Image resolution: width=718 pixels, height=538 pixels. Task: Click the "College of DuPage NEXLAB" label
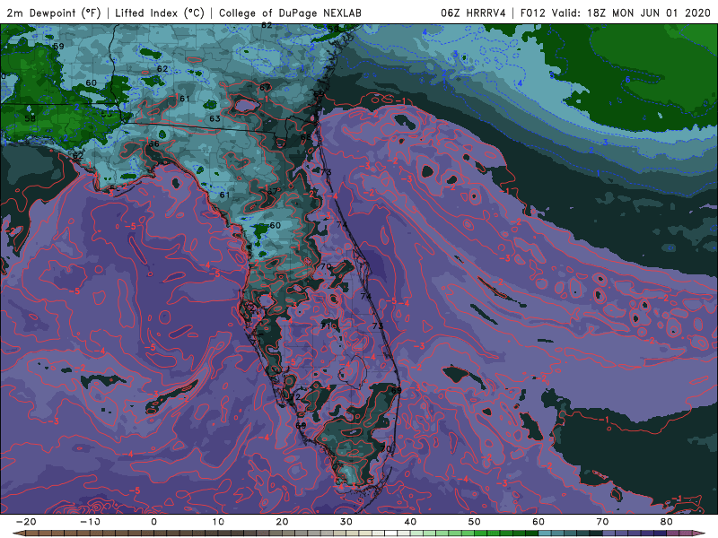coord(290,13)
